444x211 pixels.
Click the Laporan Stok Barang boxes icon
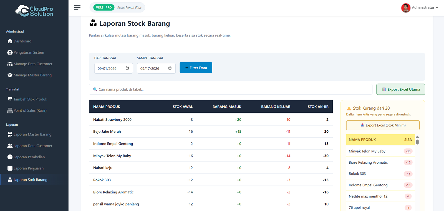pos(10,180)
